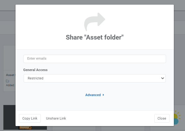Image resolution: width=185 pixels, height=131 pixels.
Task: Close the share dialog via Close button
Action: click(162, 118)
